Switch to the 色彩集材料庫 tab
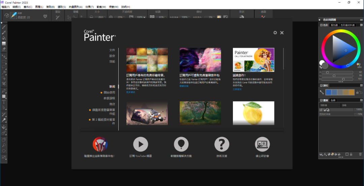This screenshot has width=364, height=186. pos(347,25)
